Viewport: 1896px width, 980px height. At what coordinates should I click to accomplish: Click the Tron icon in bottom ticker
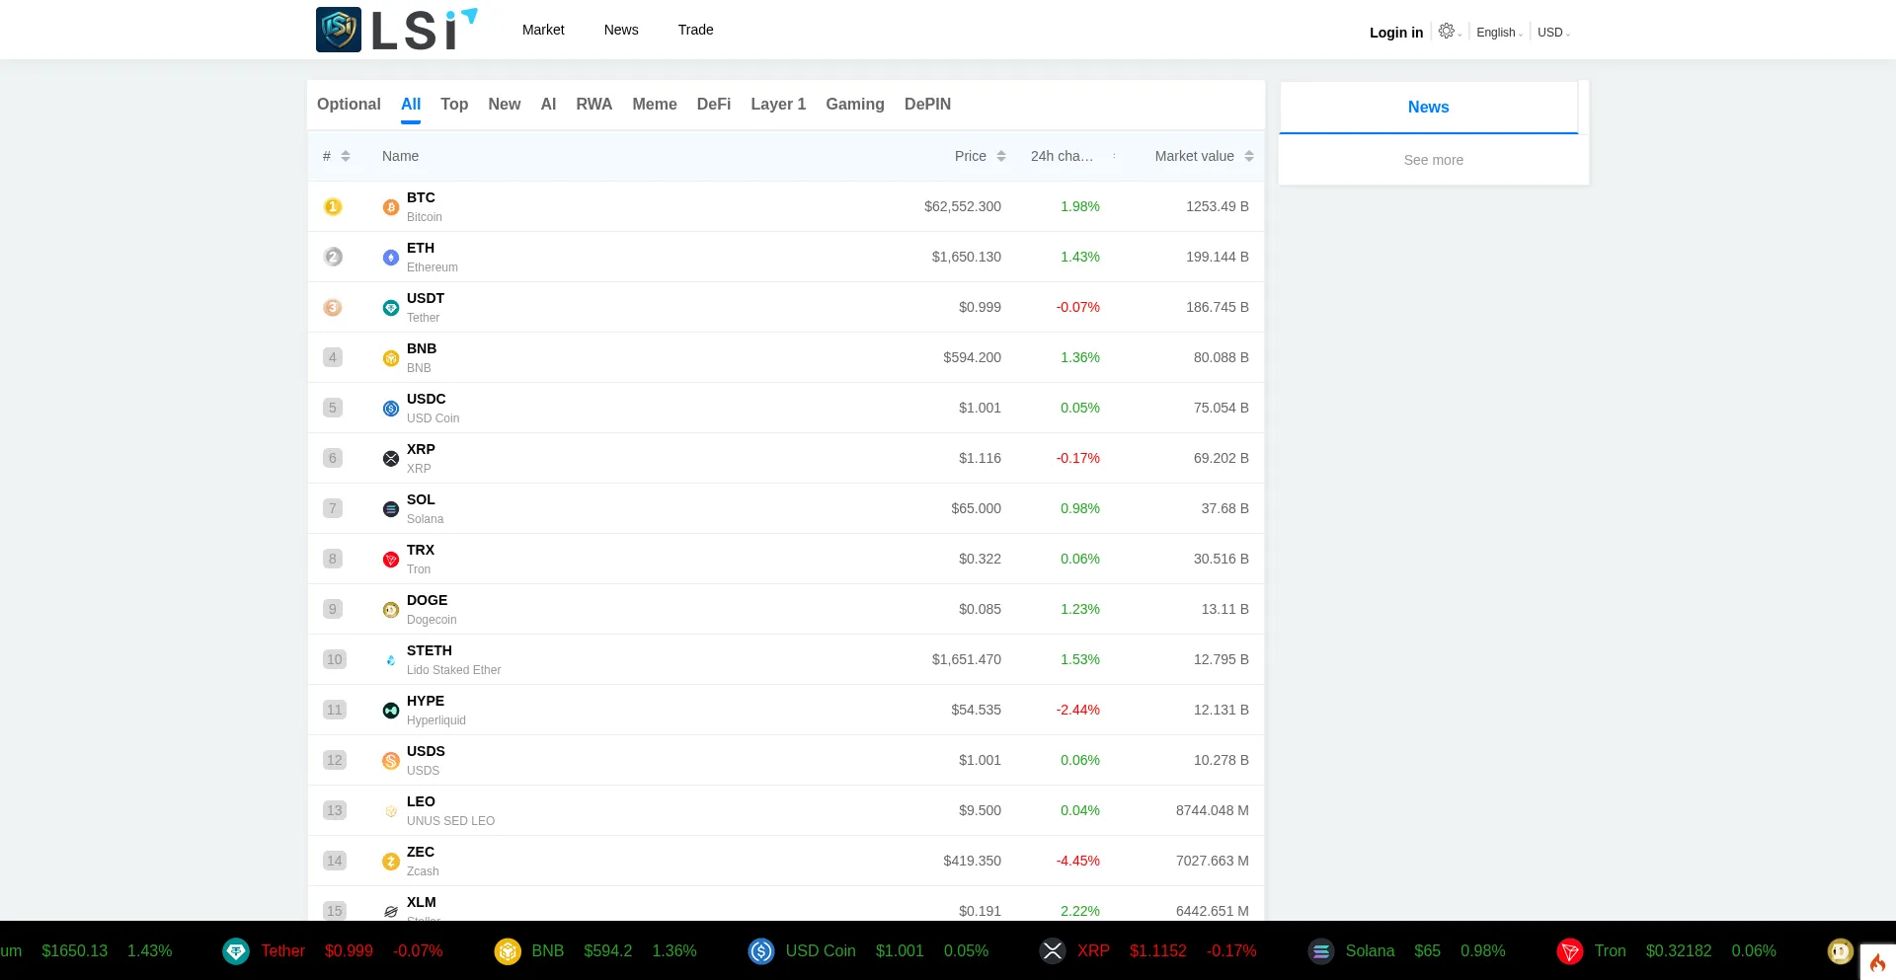pyautogui.click(x=1570, y=951)
